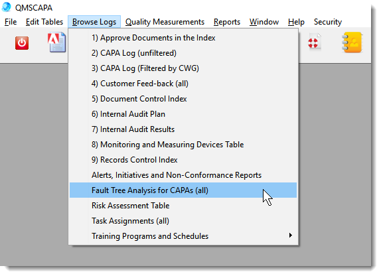Open the Edit Tables menu
Screen dimensions: 381x276
pos(44,22)
